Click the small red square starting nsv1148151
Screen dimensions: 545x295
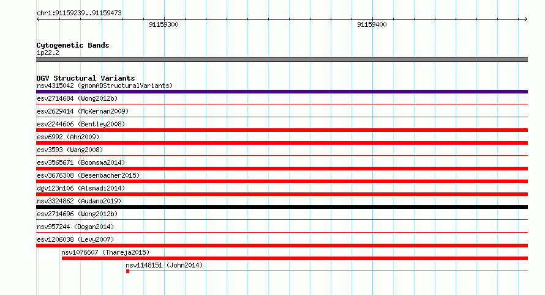127,271
